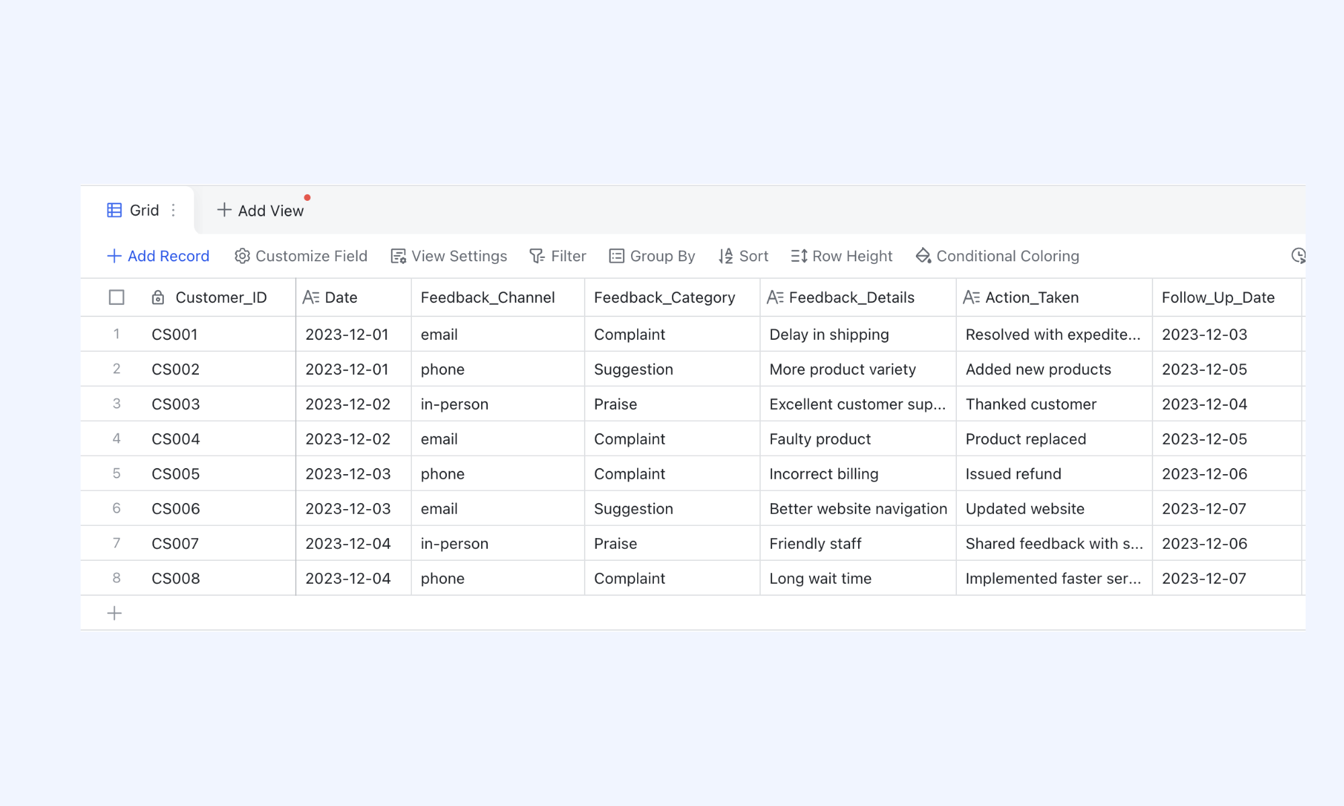Image resolution: width=1344 pixels, height=806 pixels.
Task: Click text type icon on Feedback_Details header
Action: pyautogui.click(x=775, y=297)
